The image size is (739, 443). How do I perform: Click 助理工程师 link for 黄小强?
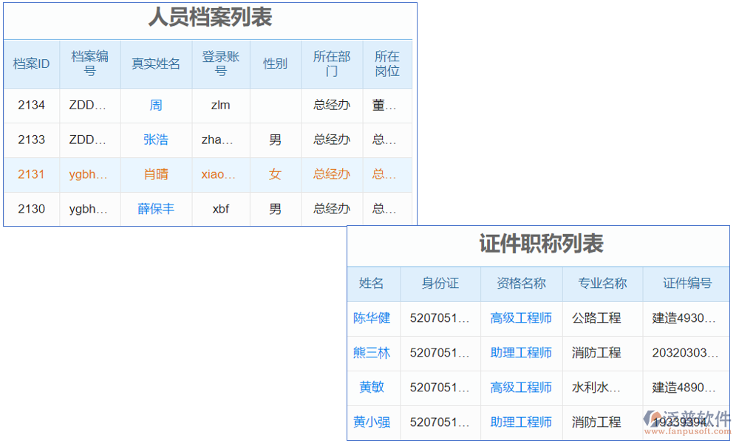521,422
